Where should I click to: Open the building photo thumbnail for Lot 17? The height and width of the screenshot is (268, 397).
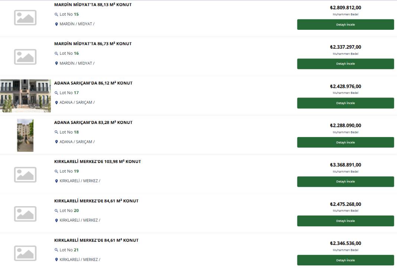click(x=25, y=96)
